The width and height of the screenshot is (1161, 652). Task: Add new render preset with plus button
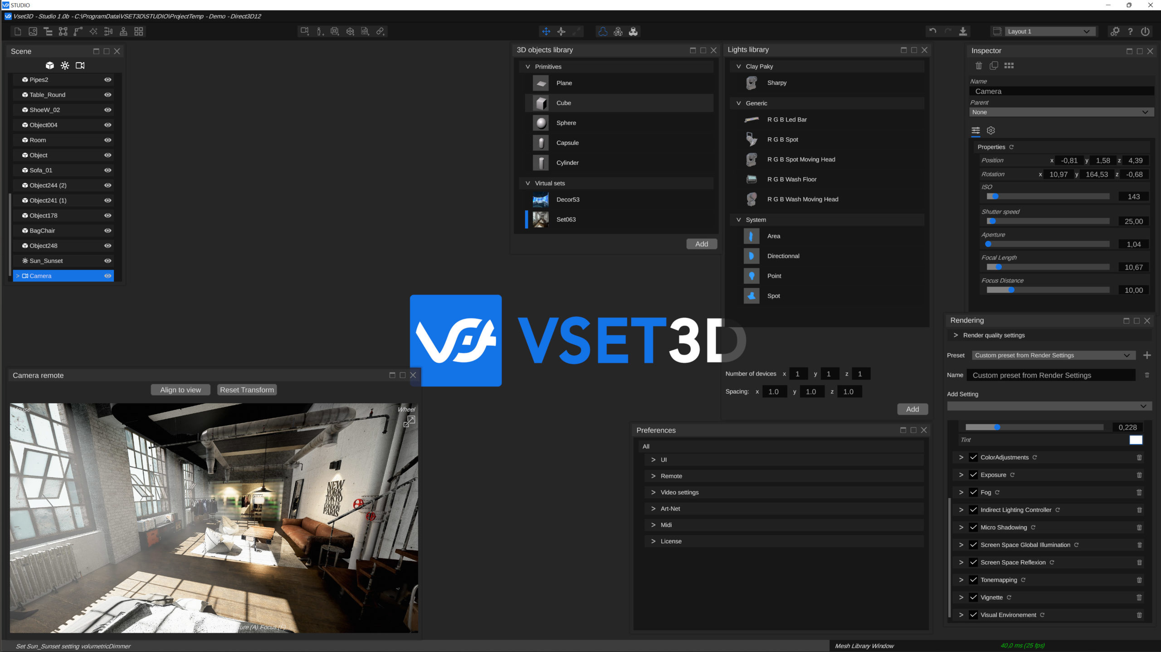(1147, 355)
